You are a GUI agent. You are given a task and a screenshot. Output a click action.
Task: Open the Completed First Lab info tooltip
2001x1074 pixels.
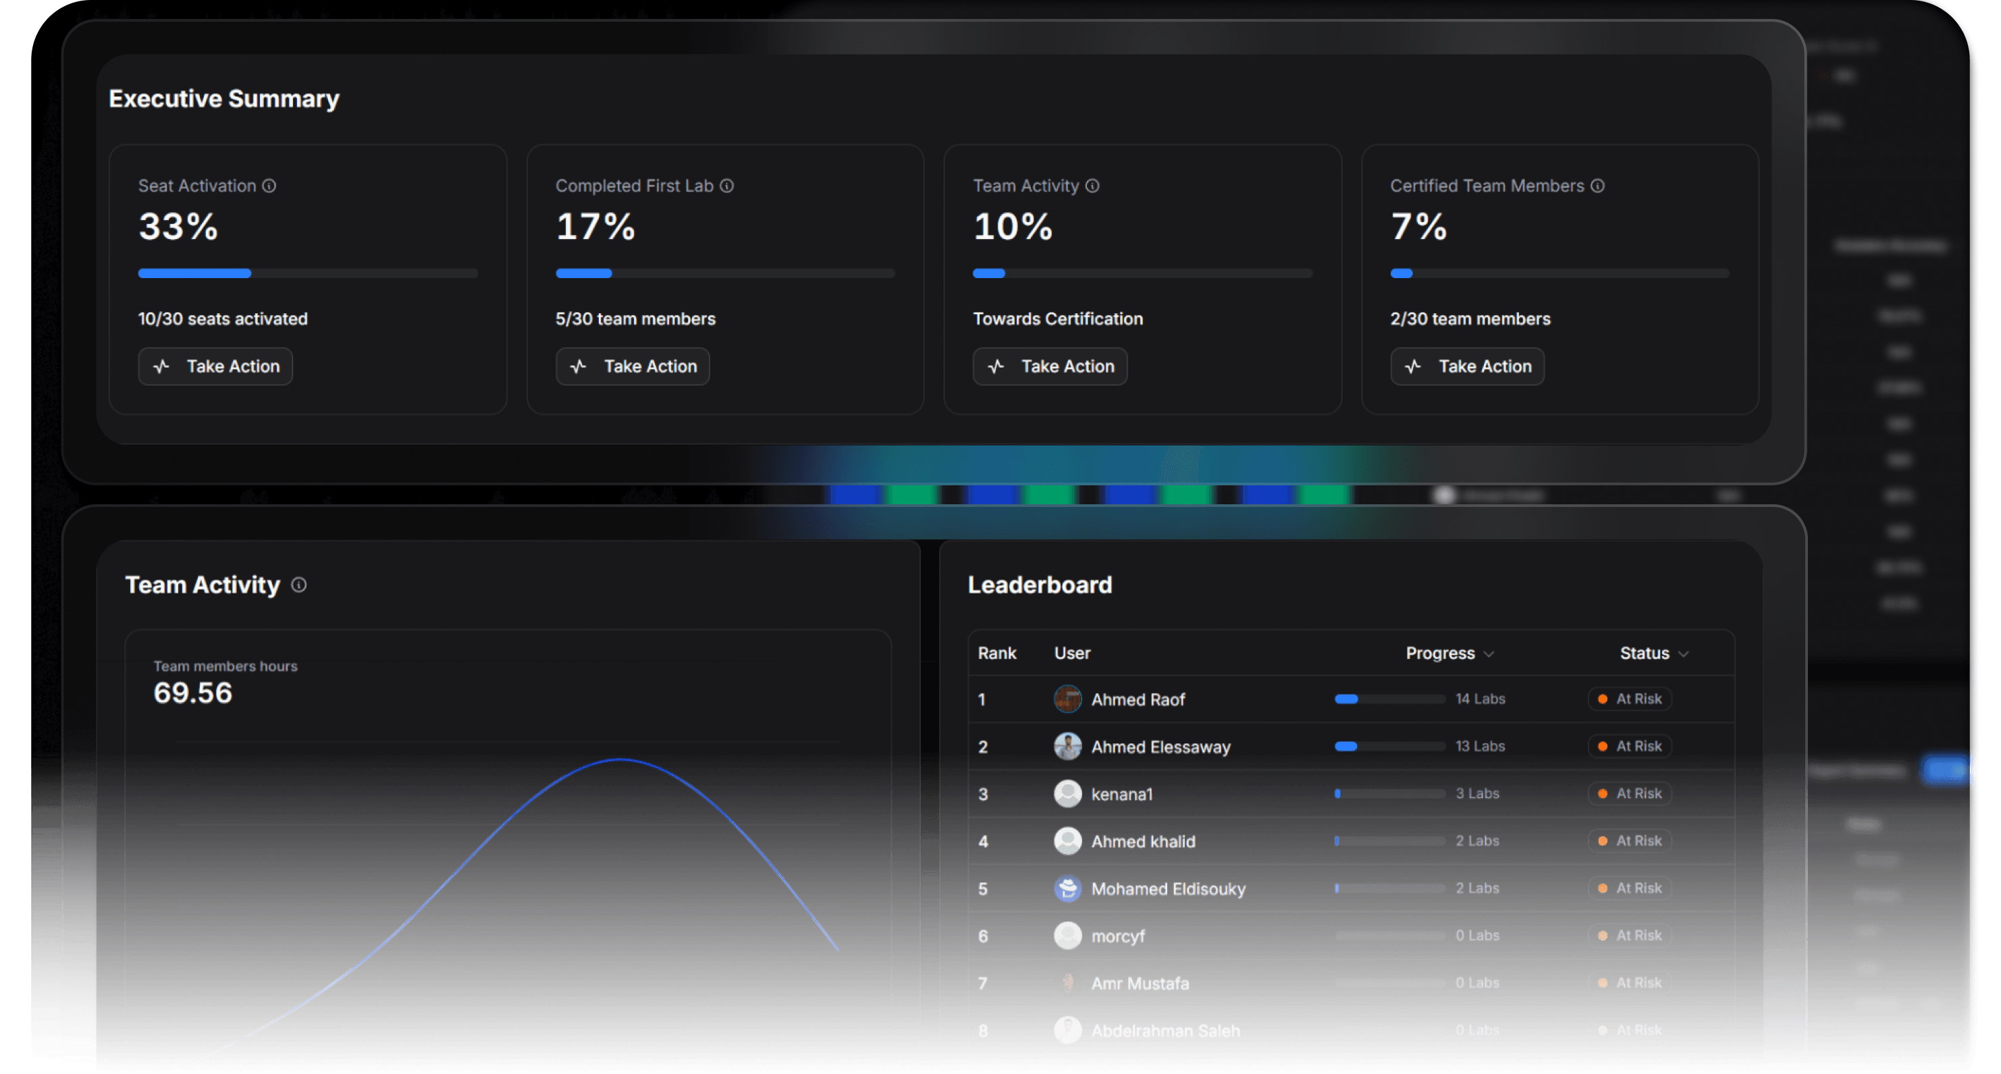click(x=726, y=186)
